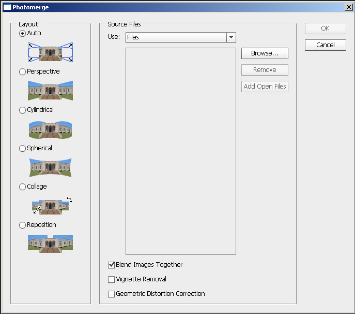Open the Use source dropdown arrow
The width and height of the screenshot is (355, 314).
tap(231, 37)
